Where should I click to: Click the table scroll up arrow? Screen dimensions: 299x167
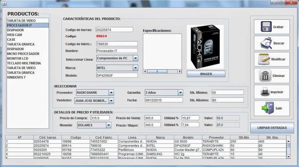288,141
